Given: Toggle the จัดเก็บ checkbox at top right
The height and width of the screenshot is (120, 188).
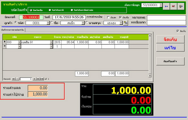Looking at the screenshot, I should (x=178, y=31).
